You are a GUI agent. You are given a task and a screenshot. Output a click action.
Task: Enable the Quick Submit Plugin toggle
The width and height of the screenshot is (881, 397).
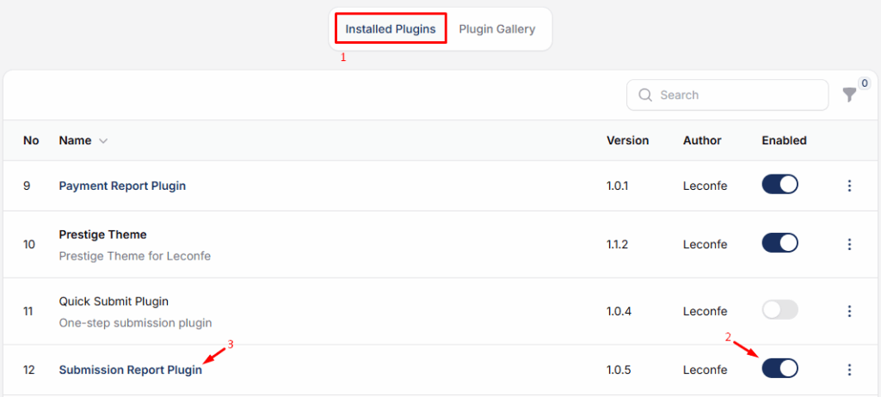(x=779, y=310)
